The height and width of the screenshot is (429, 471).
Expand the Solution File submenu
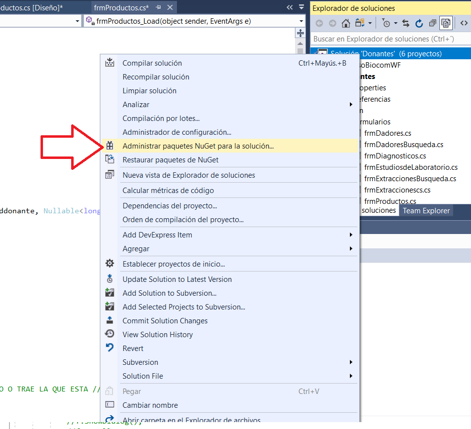coord(230,376)
